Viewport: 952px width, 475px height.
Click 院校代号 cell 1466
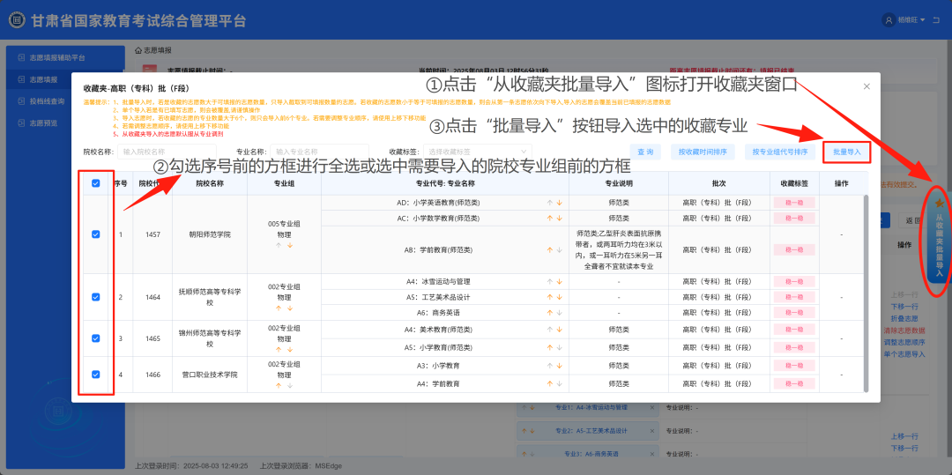coord(153,375)
